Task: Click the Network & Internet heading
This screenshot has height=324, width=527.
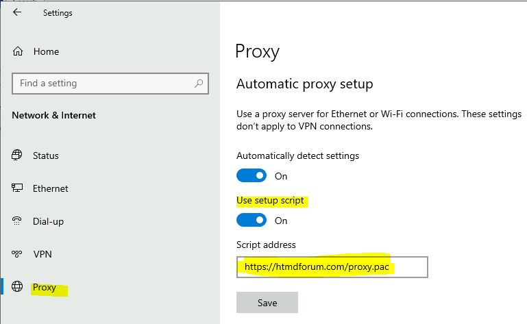Action: coord(54,115)
